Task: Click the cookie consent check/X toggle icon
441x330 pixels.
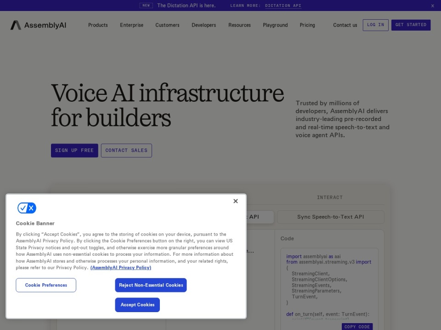Action: pyautogui.click(x=27, y=208)
